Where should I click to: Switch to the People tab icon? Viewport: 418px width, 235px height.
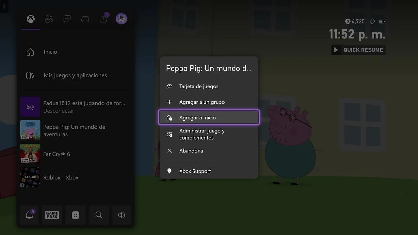coord(49,19)
